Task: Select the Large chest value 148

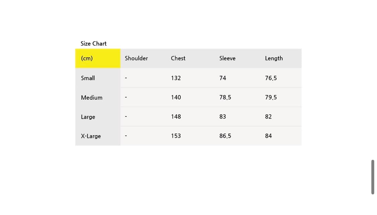Action: pos(176,117)
